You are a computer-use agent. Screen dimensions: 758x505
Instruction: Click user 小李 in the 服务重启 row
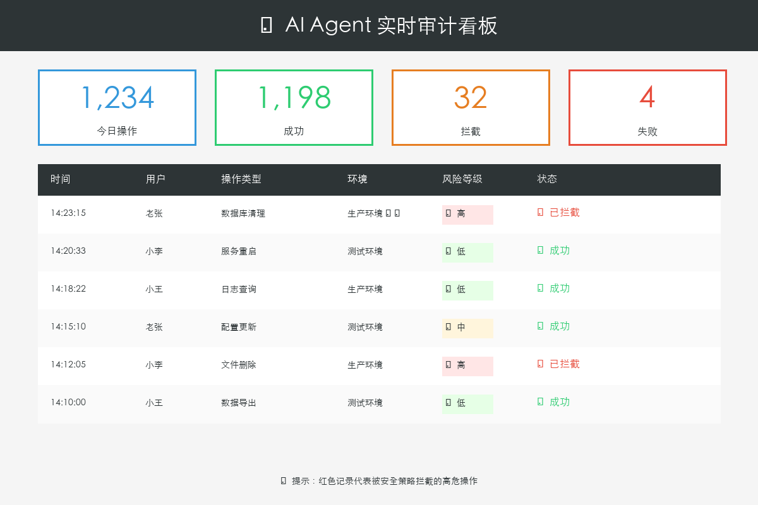154,251
